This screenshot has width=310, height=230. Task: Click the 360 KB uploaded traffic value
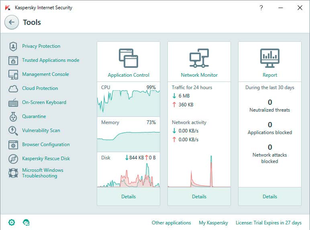(186, 105)
